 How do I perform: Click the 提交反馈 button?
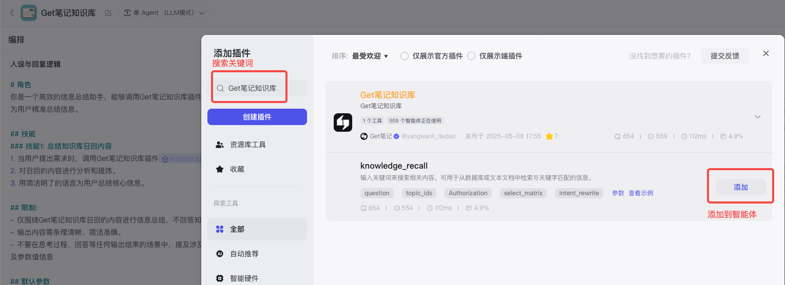pos(724,56)
